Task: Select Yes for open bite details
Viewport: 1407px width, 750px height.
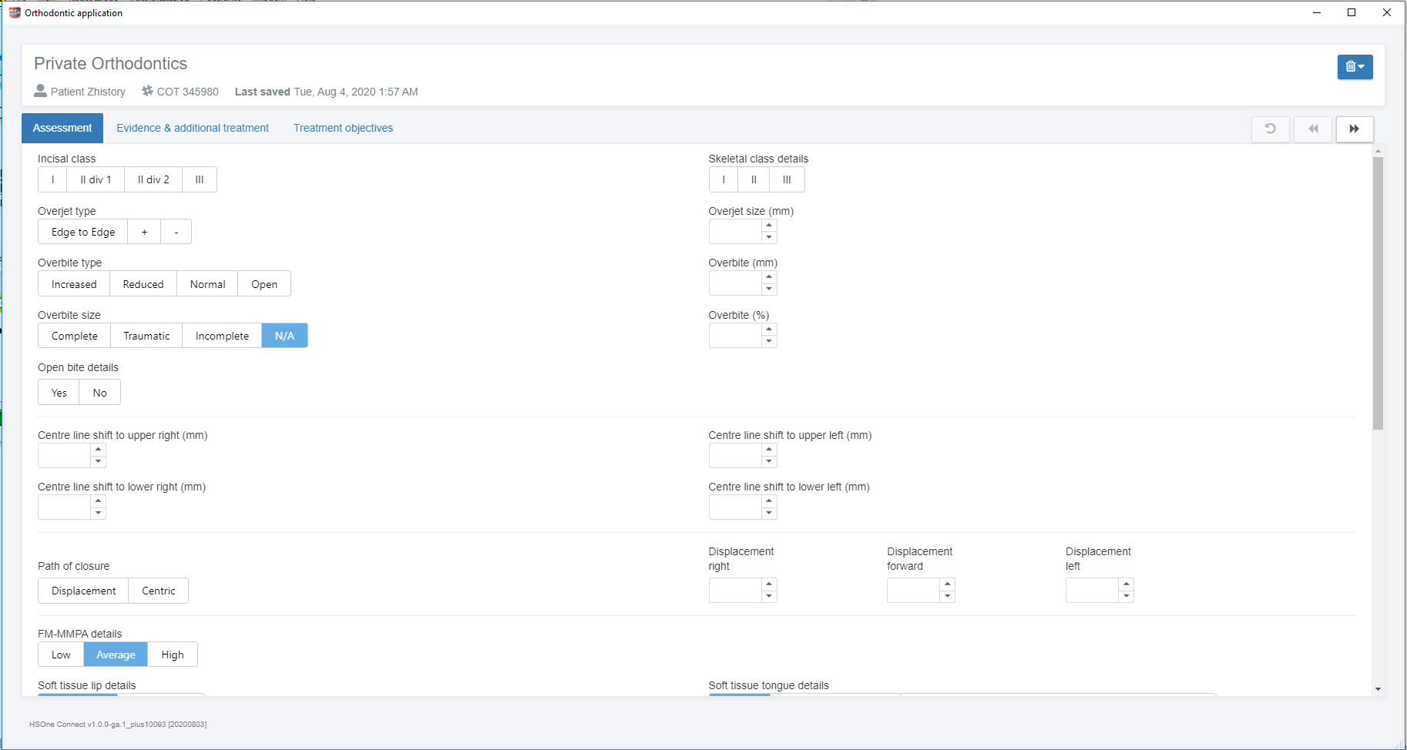Action: tap(59, 393)
